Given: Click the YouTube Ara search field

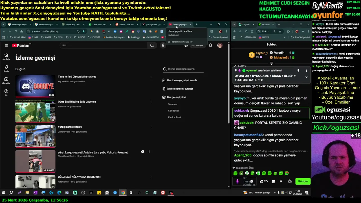Looking at the screenshot, I should tap(103, 45).
